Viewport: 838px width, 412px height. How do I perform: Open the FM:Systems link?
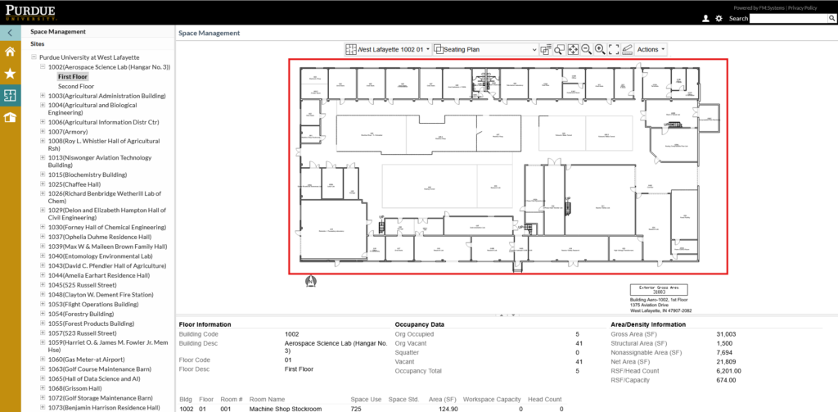pos(772,8)
